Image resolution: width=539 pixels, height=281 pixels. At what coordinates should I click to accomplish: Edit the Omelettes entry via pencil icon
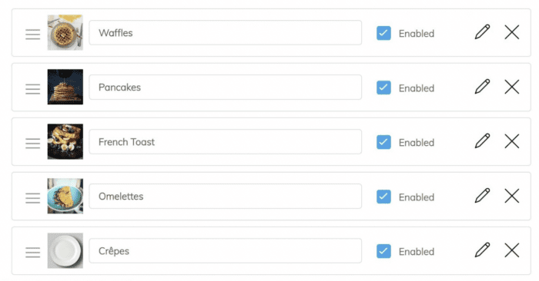coord(482,196)
